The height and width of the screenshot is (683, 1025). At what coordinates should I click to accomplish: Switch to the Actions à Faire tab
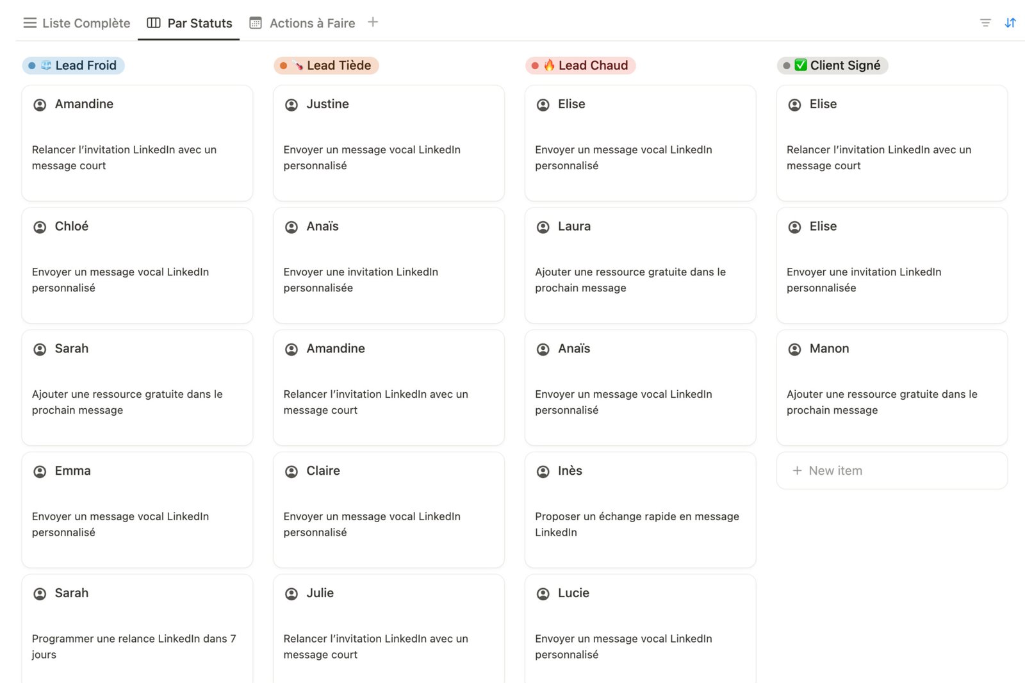pos(302,23)
